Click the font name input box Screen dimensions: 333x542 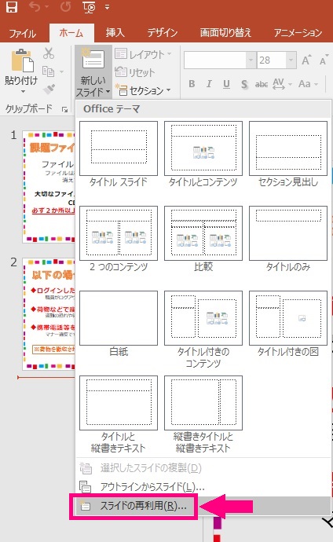pyautogui.click(x=215, y=60)
